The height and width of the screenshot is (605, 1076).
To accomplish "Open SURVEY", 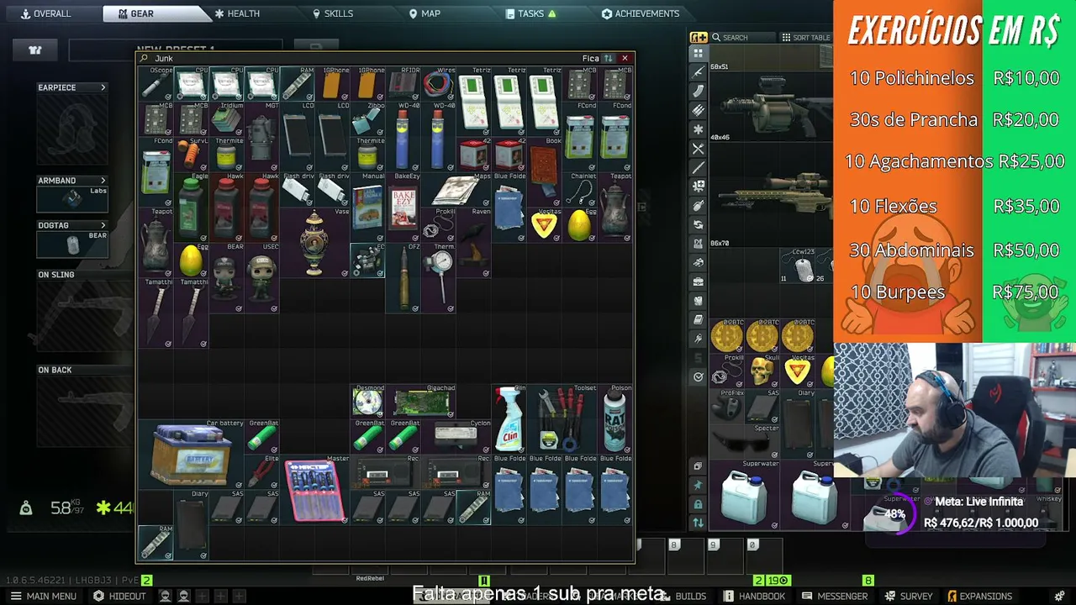I will 909,596.
